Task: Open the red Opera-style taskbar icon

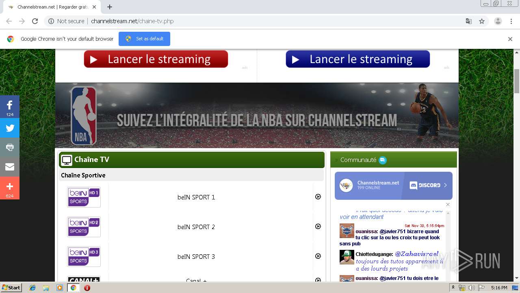Action: coord(87,288)
